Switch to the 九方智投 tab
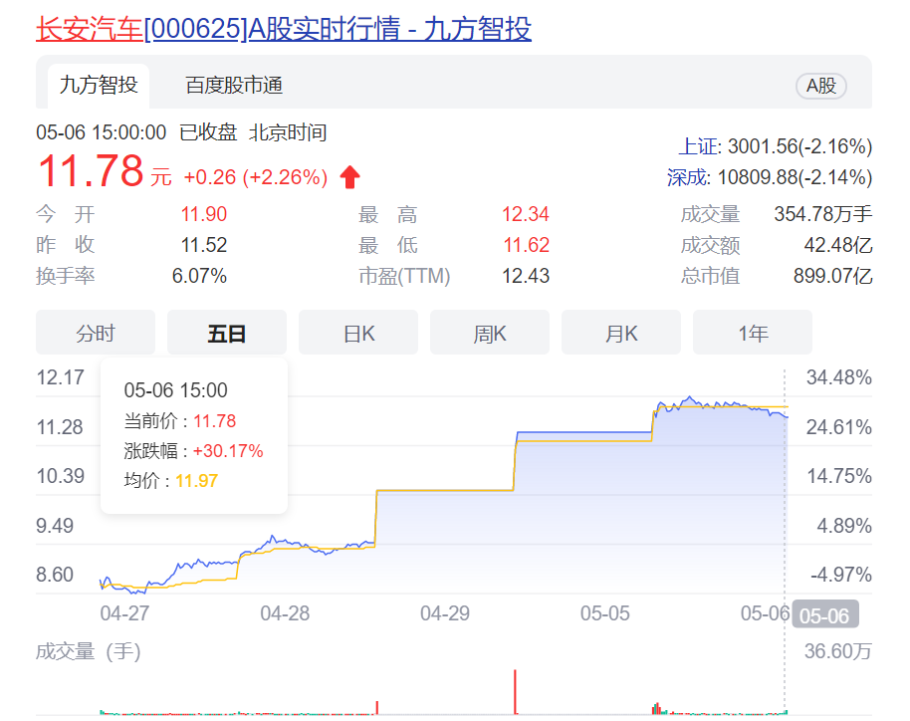The image size is (910, 721). pyautogui.click(x=99, y=86)
